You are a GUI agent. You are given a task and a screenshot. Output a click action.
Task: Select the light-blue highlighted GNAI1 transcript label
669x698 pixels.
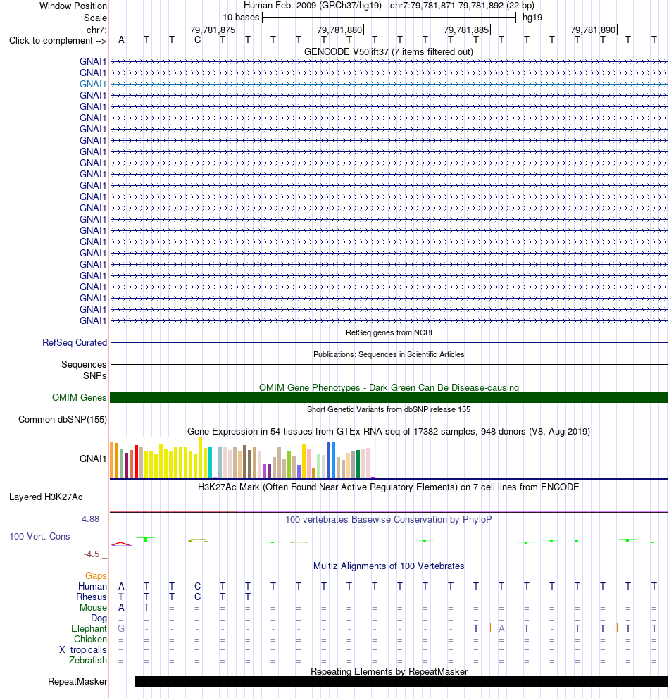(93, 84)
